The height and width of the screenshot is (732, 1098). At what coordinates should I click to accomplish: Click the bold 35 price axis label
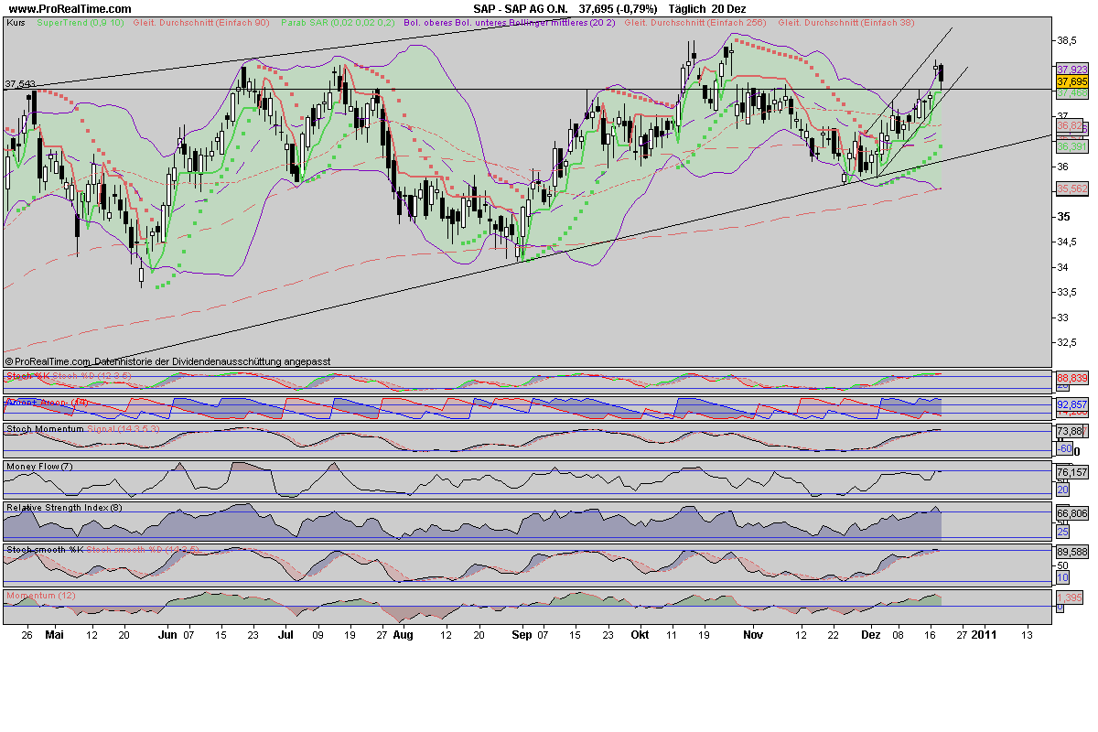click(1064, 217)
